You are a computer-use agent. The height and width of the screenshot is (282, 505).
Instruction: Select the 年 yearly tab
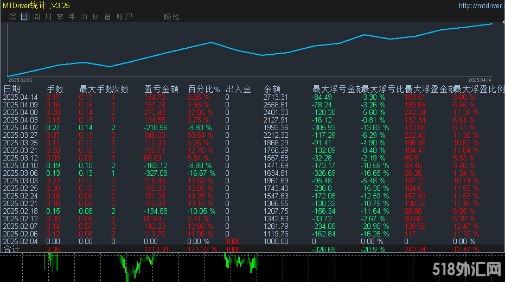click(x=72, y=17)
